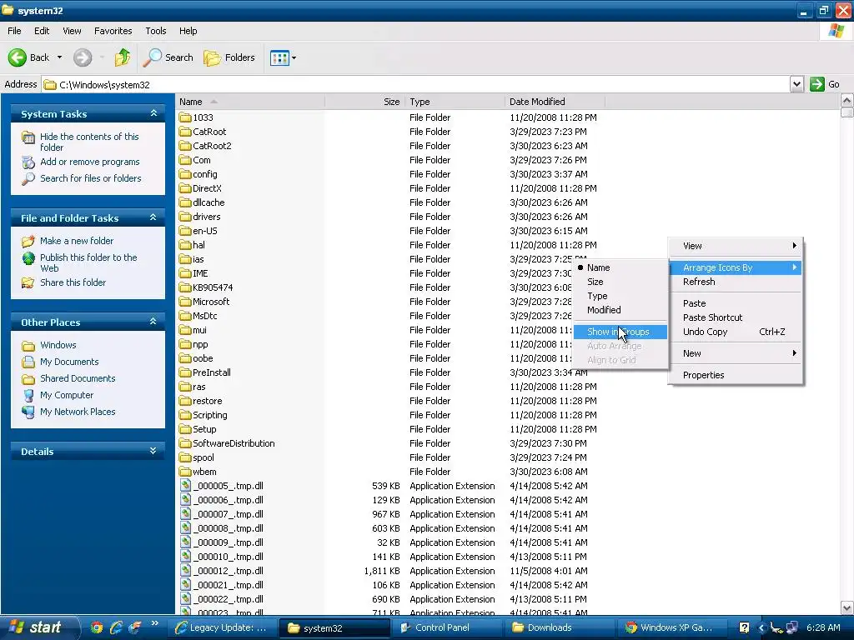Click Publish this folder to the Web

coord(88,262)
